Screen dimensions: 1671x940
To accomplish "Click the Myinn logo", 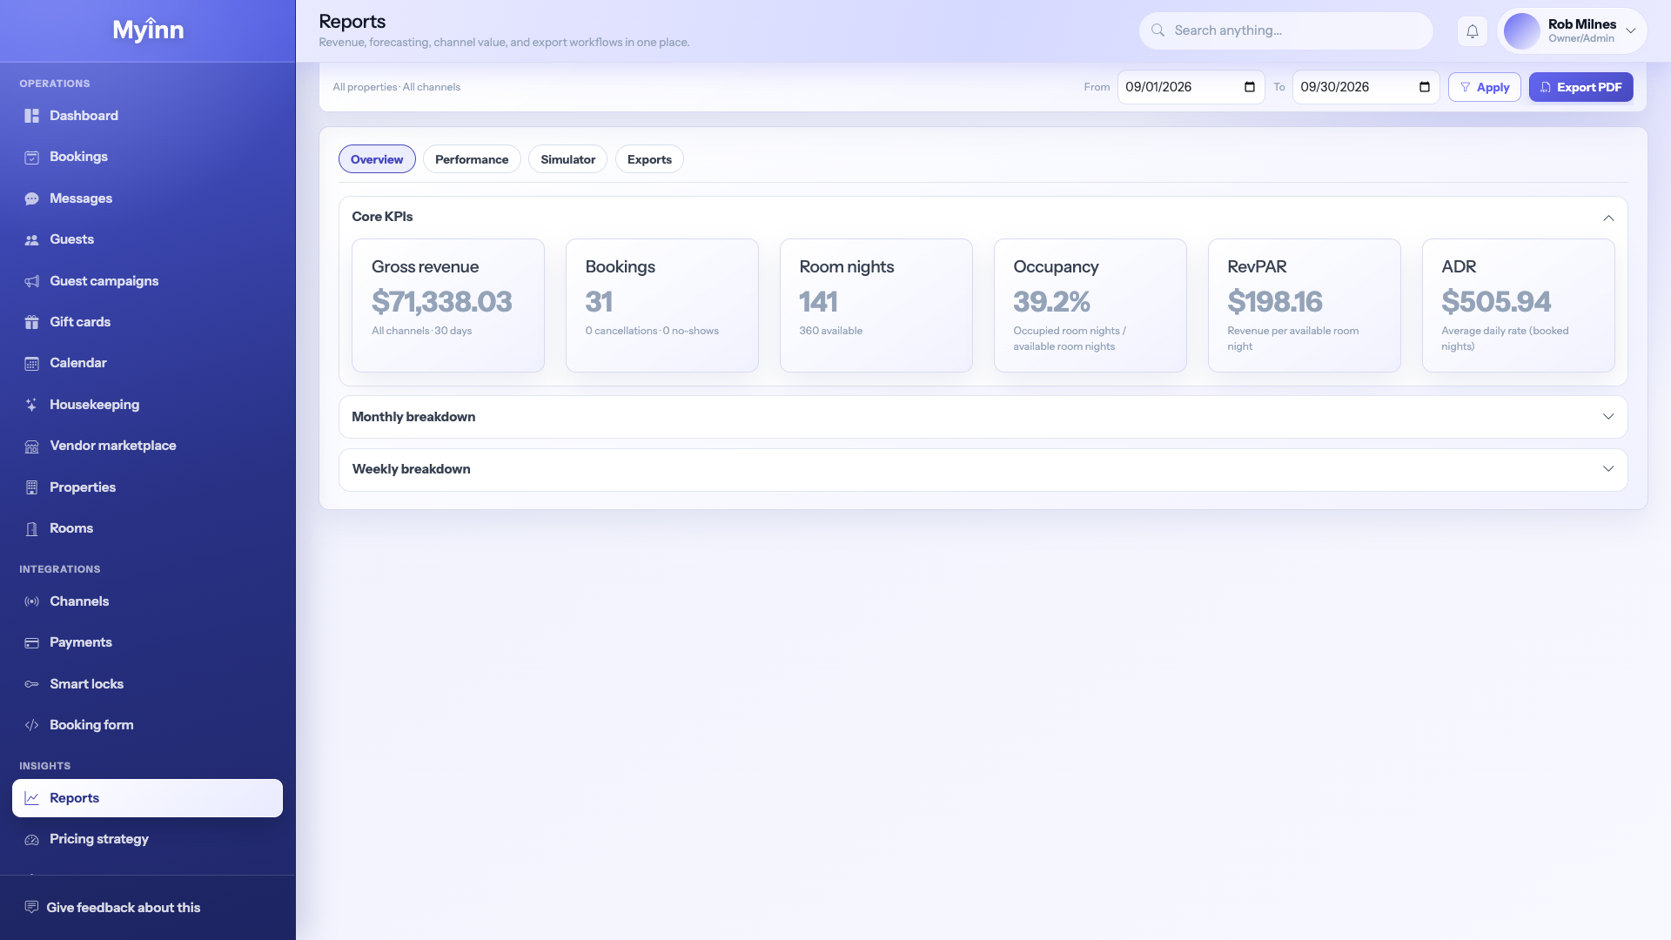I will click(x=148, y=30).
